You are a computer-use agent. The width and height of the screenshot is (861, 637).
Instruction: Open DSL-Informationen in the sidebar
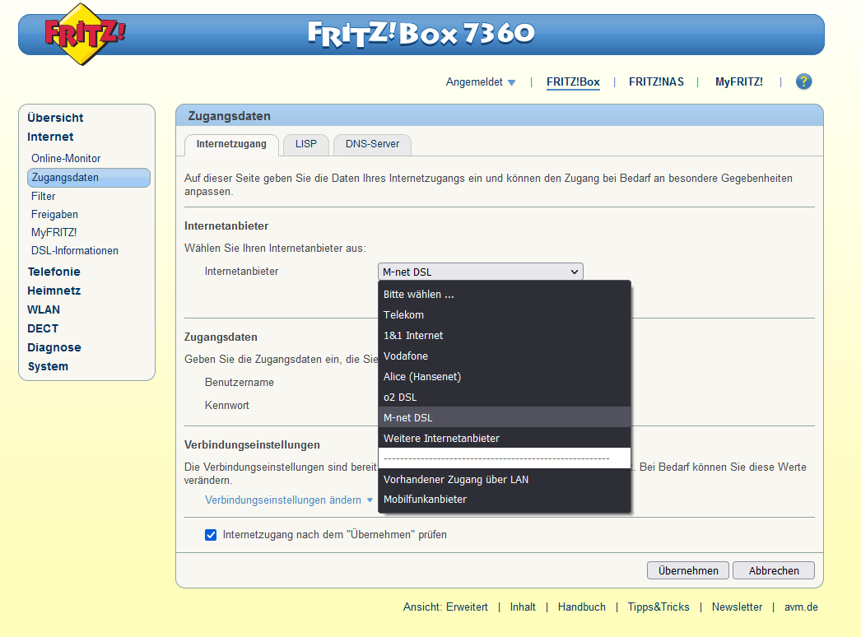pyautogui.click(x=75, y=250)
